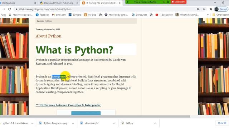Image resolution: width=229 pixels, height=128 pixels.
Task: Switch to the Facebook tab
Action: point(18,3)
